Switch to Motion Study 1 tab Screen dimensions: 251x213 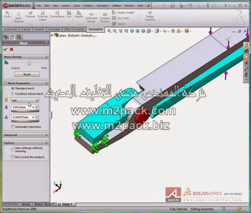tap(44, 204)
